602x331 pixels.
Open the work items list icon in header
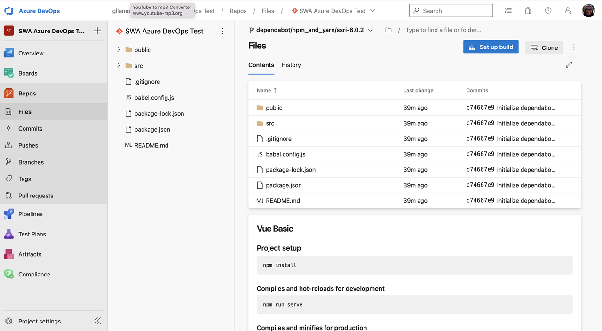pos(508,10)
